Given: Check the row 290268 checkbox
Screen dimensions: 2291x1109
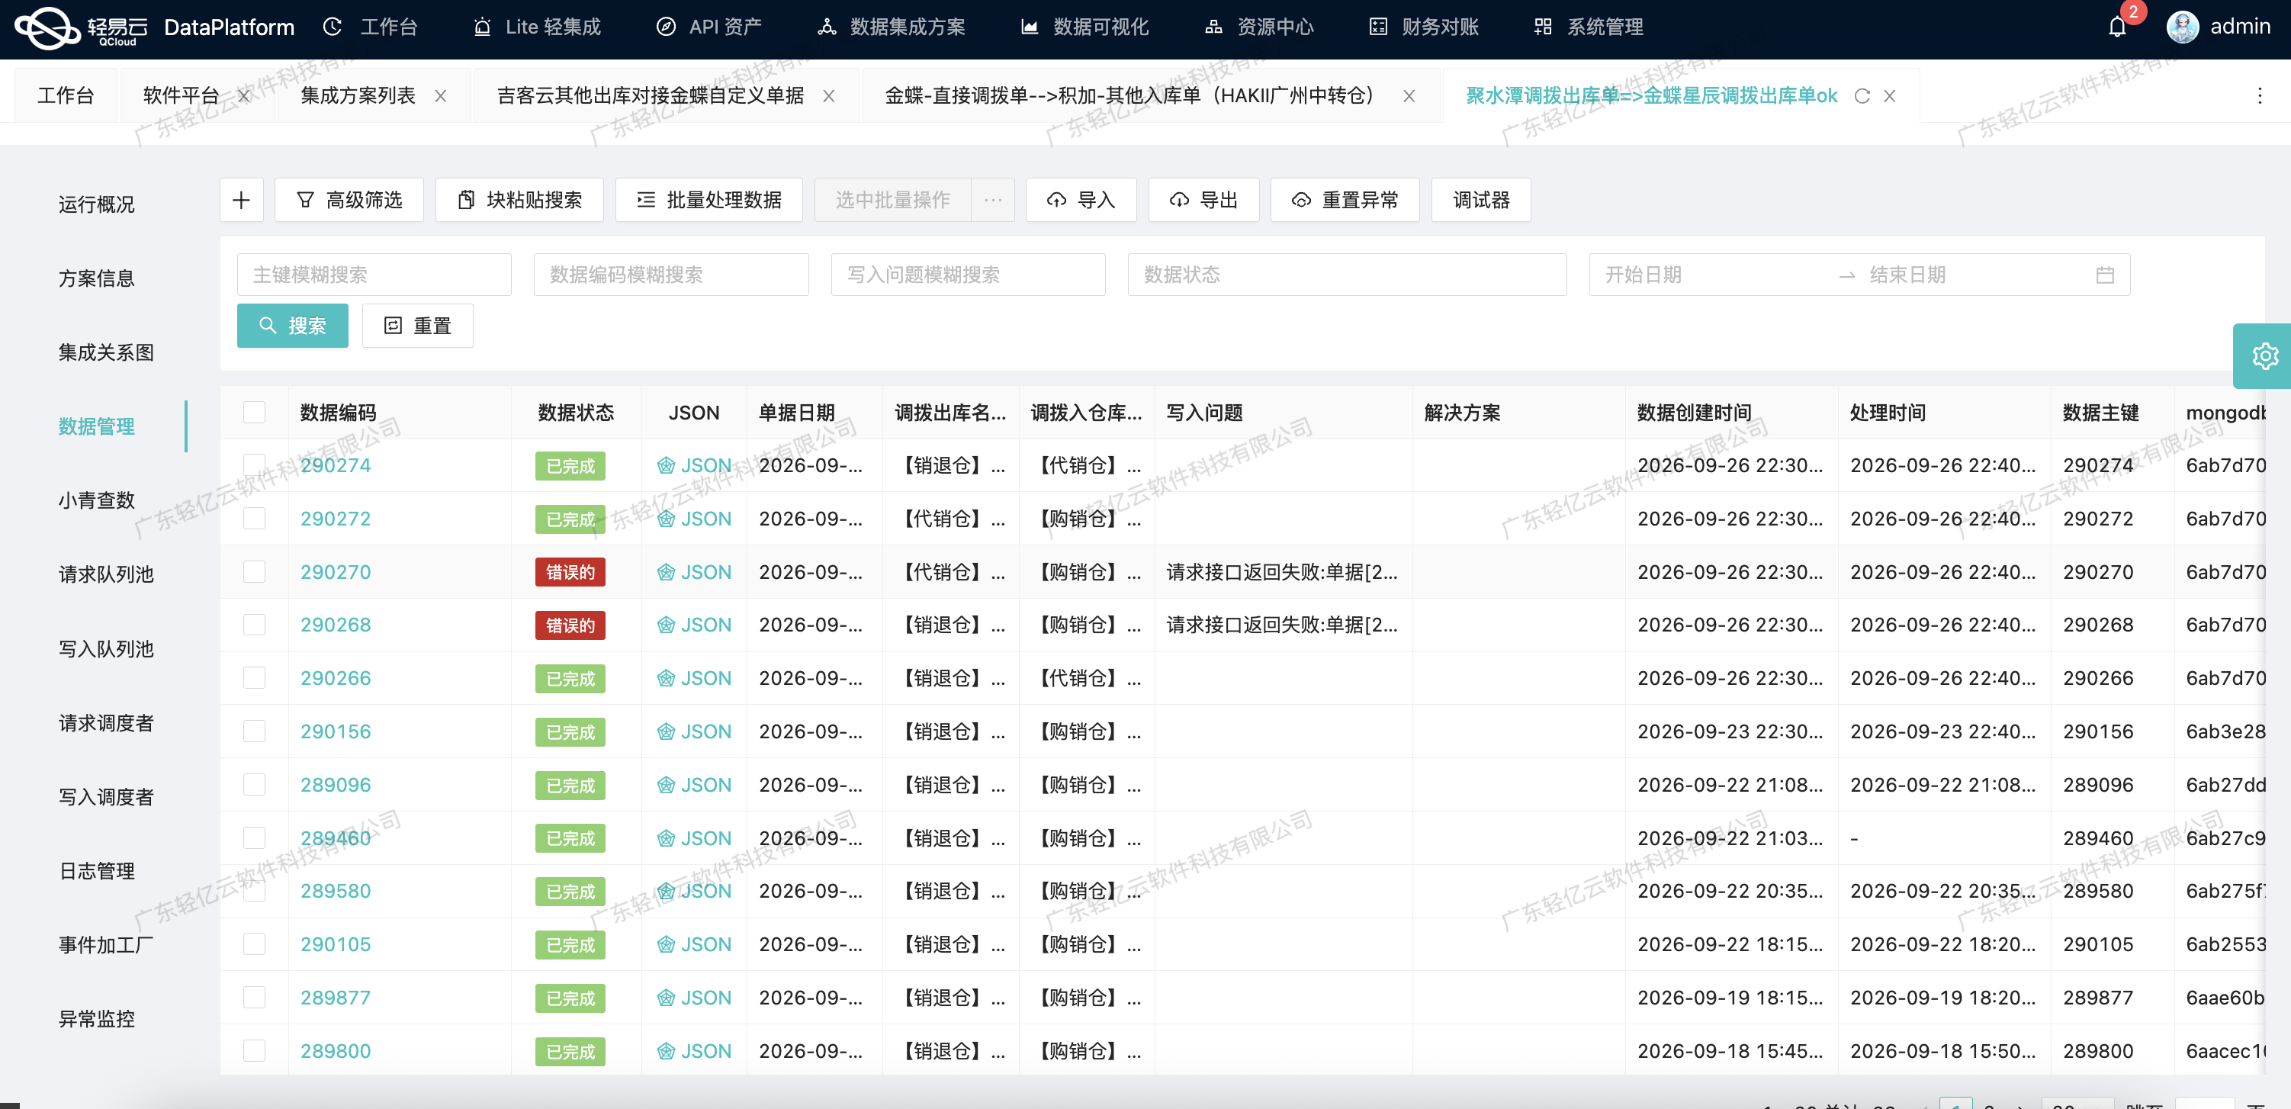Looking at the screenshot, I should [x=255, y=625].
